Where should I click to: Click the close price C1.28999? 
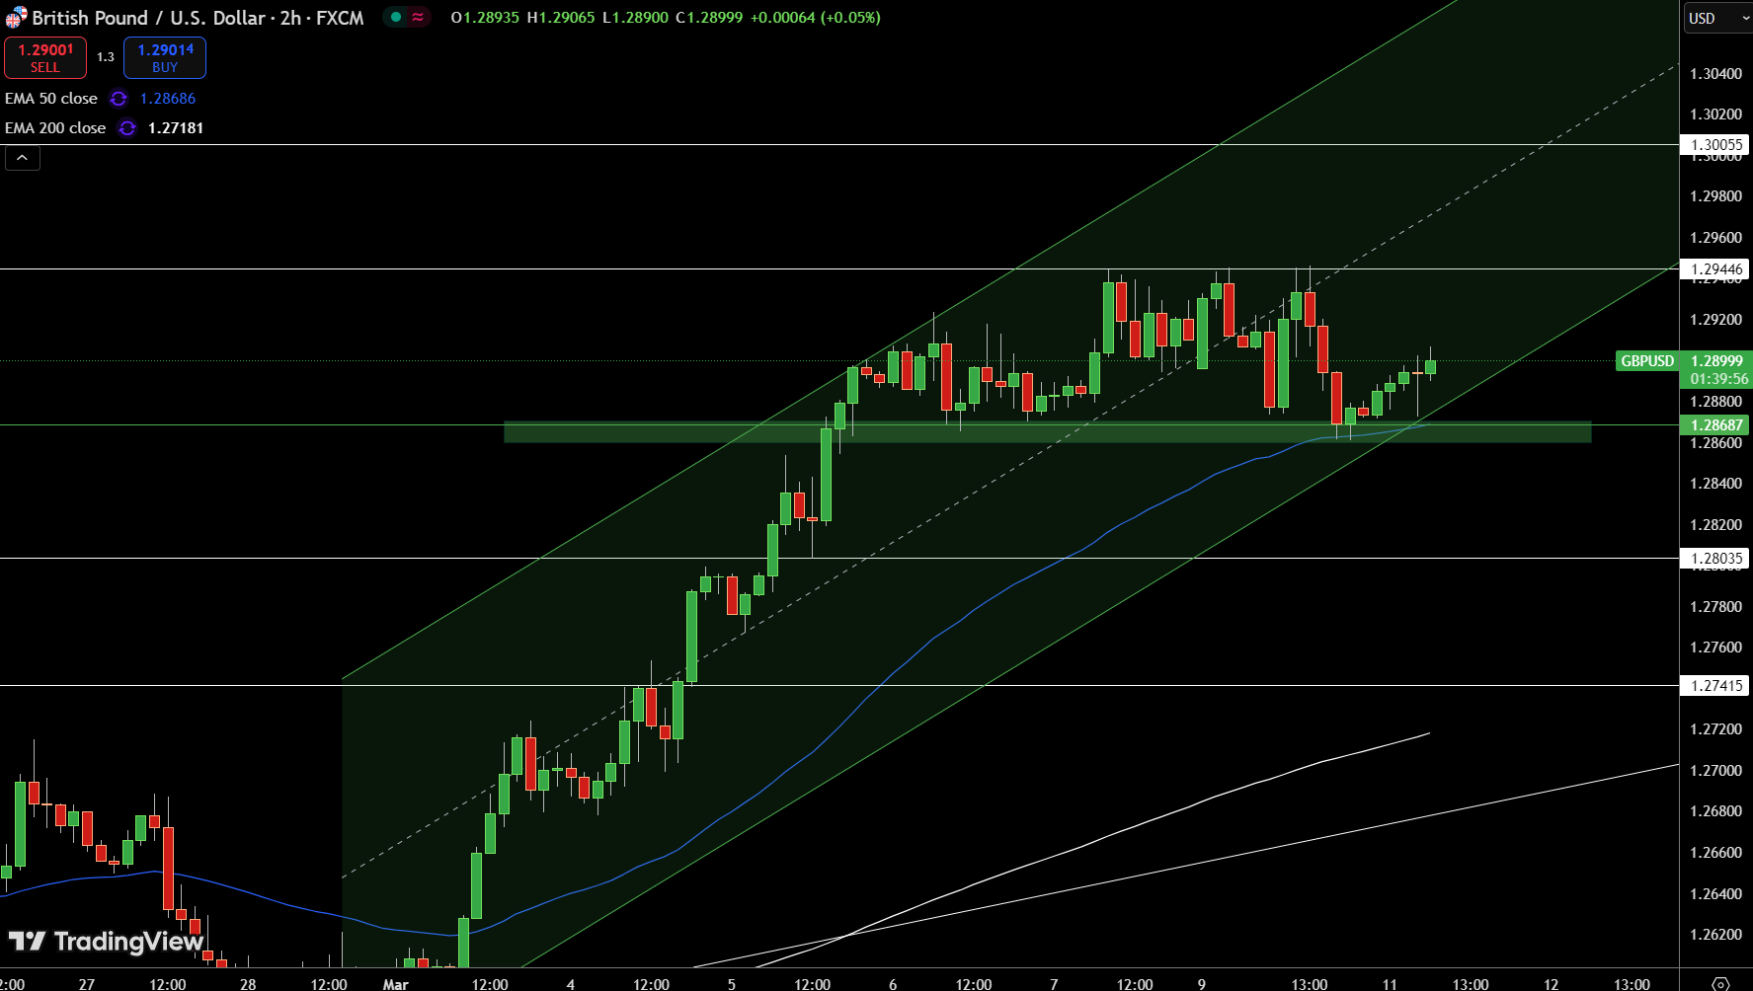[709, 18]
